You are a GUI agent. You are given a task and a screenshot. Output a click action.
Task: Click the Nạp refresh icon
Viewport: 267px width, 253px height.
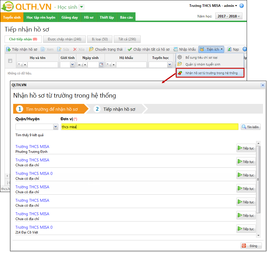[229, 49]
